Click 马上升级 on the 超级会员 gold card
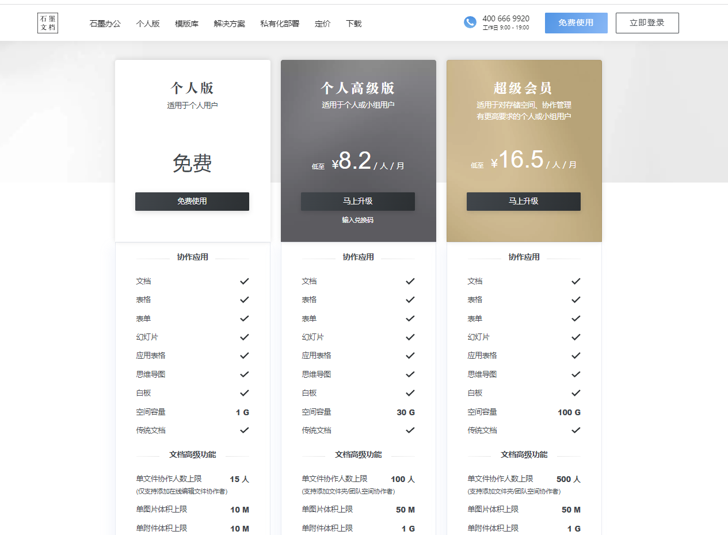Image resolution: width=728 pixels, height=535 pixels. click(x=523, y=202)
